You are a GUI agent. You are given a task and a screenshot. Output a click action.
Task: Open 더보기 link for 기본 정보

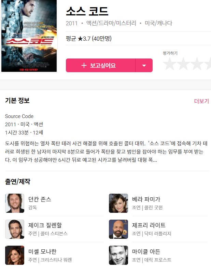201,101
